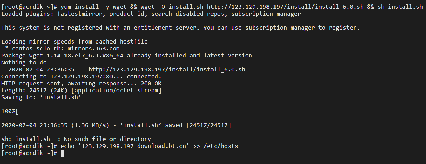Click the 'No such file or directory' error line
The height and width of the screenshot is (164, 426).
click(x=76, y=139)
